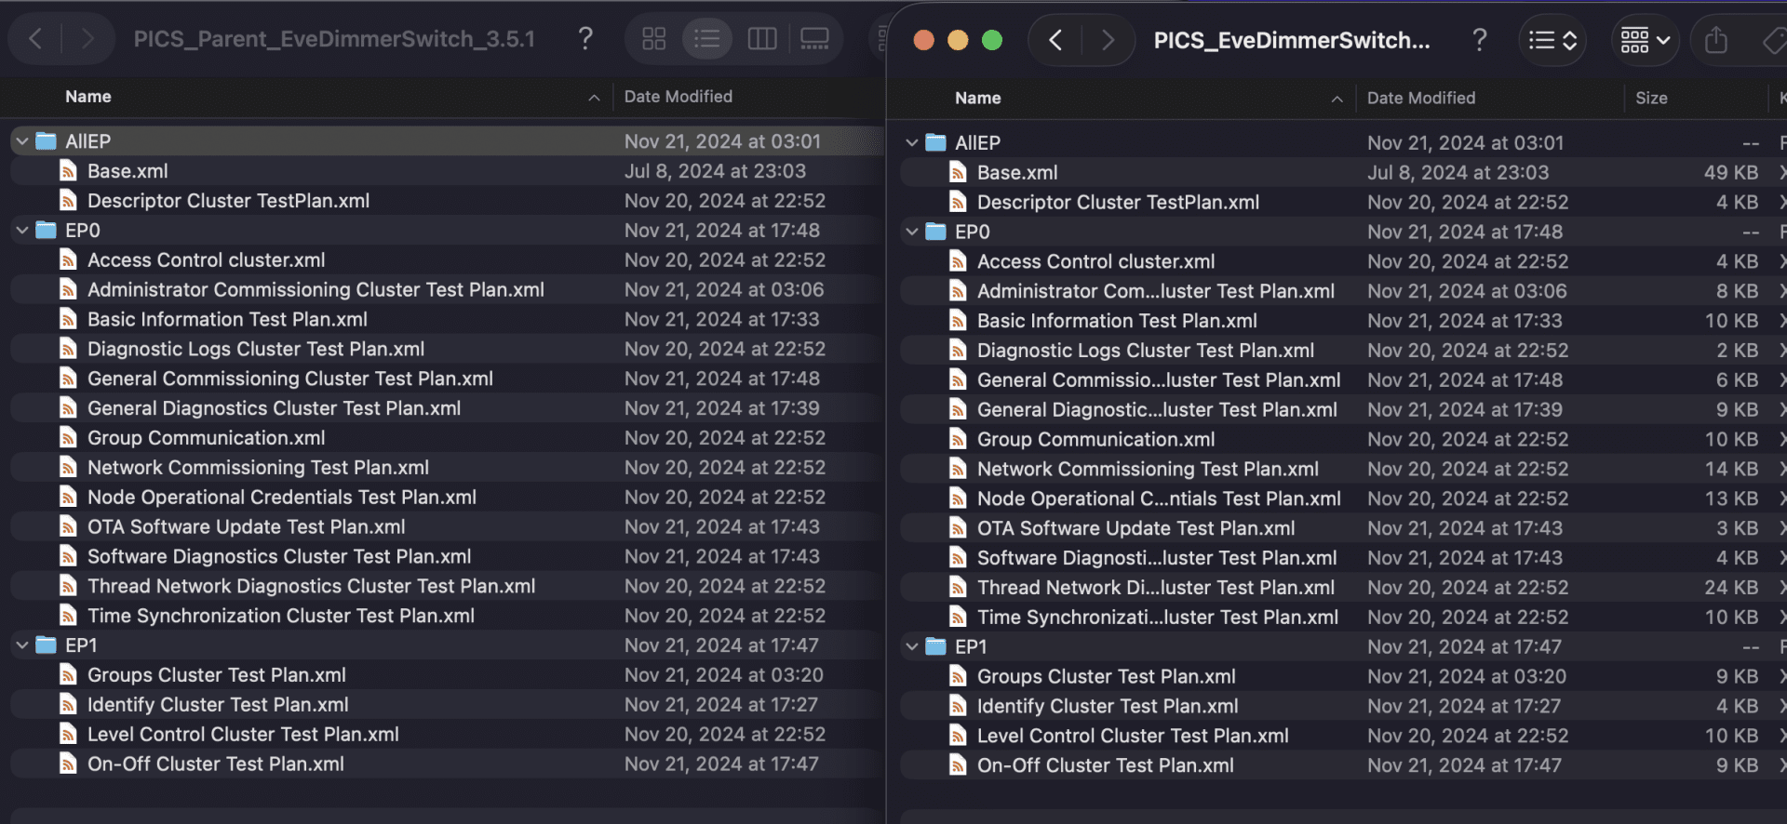Click the Share icon in right window
Screen dimensions: 1787x824
(x=1716, y=40)
